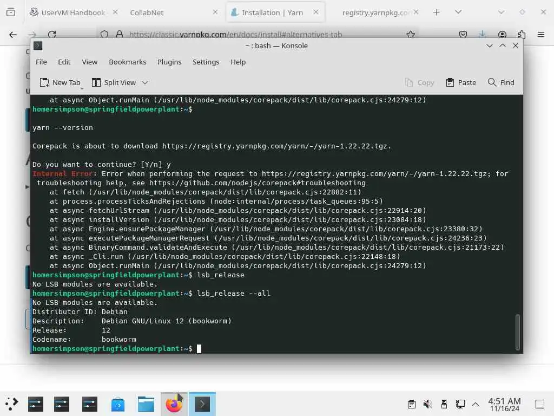Image resolution: width=554 pixels, height=416 pixels.
Task: Click 'Codename: bookworm' line
Action: [84, 340]
